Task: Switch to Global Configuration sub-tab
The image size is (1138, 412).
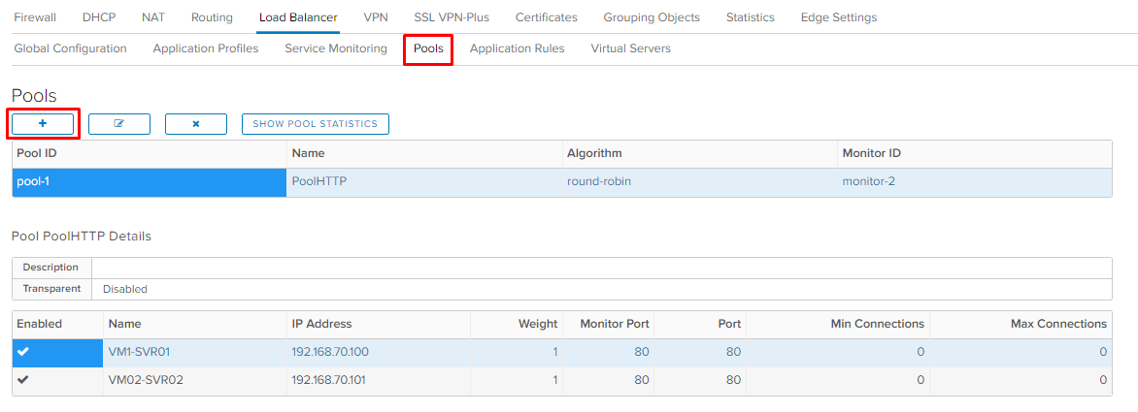Action: [71, 48]
